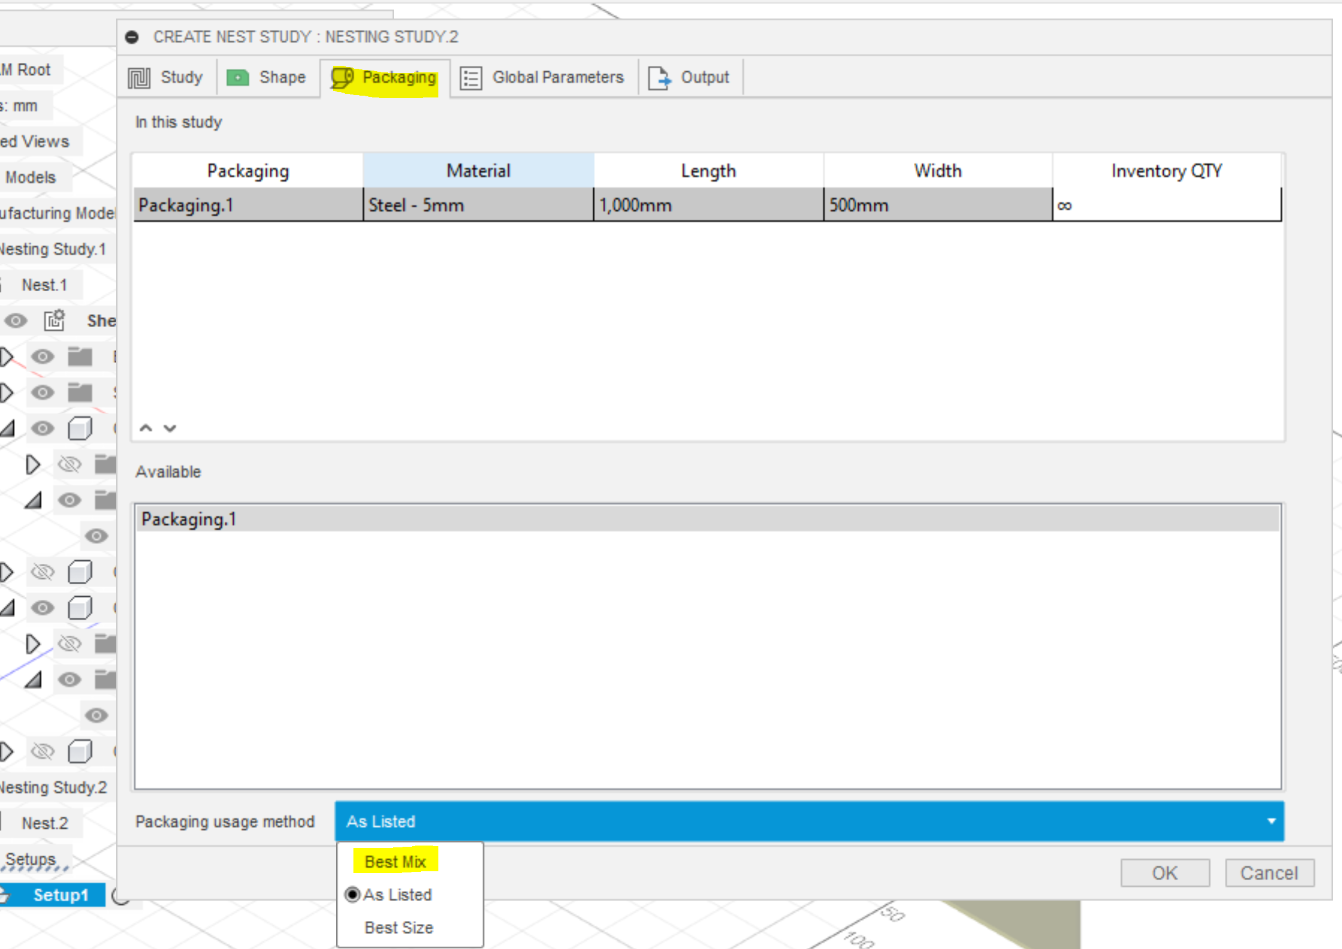Viewport: 1342px width, 949px height.
Task: Select the As Listed radio button
Action: click(x=353, y=895)
